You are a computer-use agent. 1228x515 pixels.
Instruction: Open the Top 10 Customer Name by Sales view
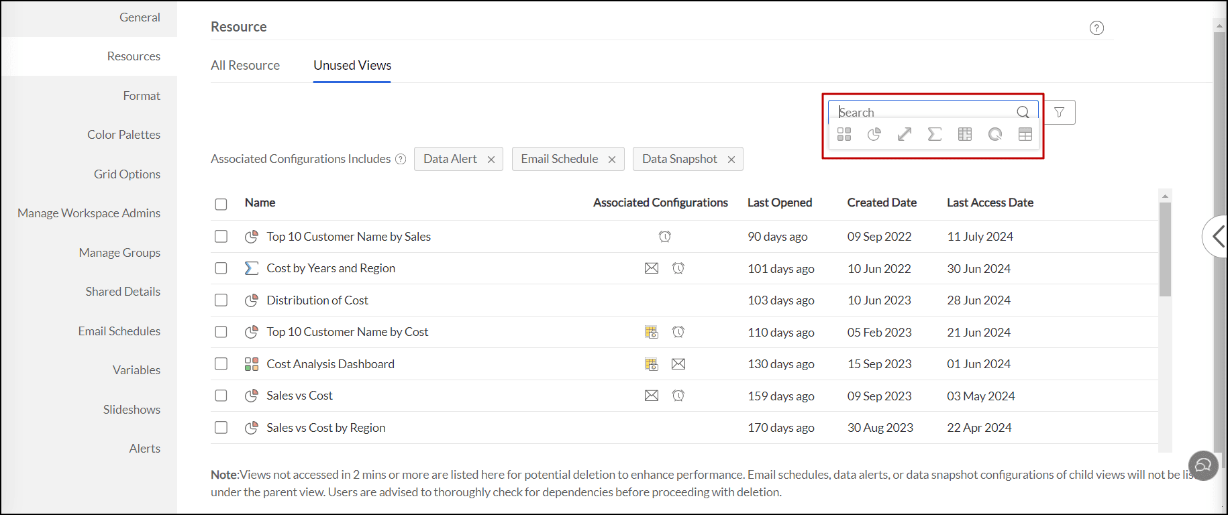tap(348, 237)
